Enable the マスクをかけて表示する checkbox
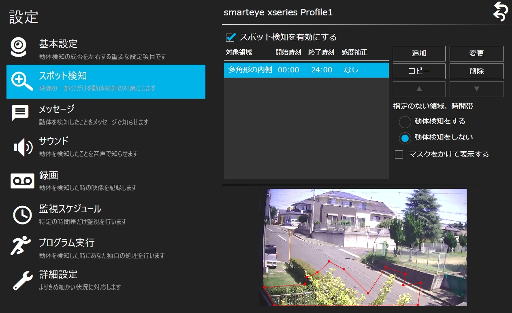512x313 pixels. [399, 154]
